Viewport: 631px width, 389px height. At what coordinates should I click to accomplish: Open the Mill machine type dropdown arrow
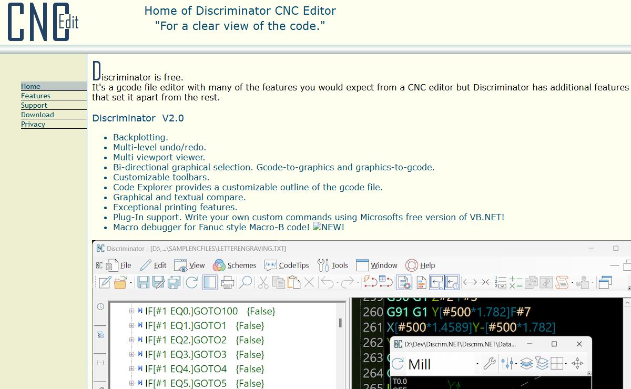tap(477, 364)
